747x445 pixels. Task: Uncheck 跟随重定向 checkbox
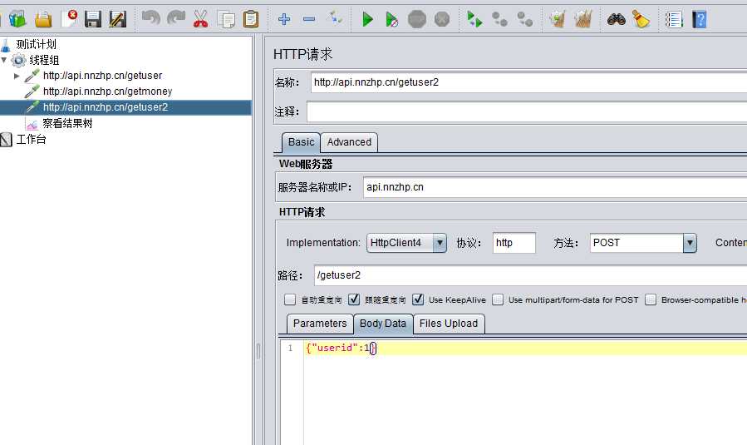(353, 299)
